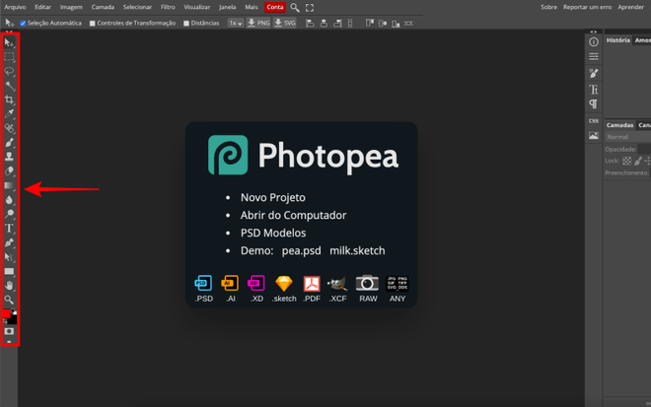
Task: Open the Normal blend mode dropdown
Action: click(627, 137)
